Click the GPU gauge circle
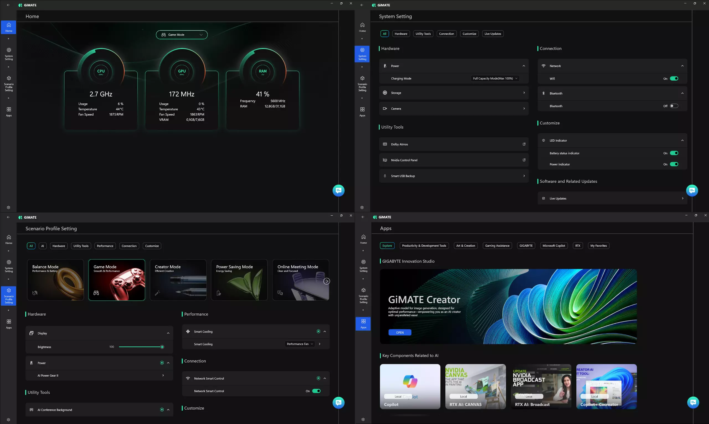709x424 pixels. click(x=182, y=71)
